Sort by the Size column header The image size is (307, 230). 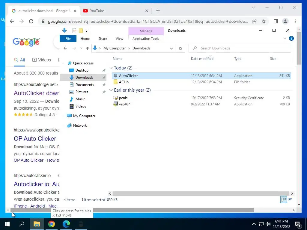point(273,59)
